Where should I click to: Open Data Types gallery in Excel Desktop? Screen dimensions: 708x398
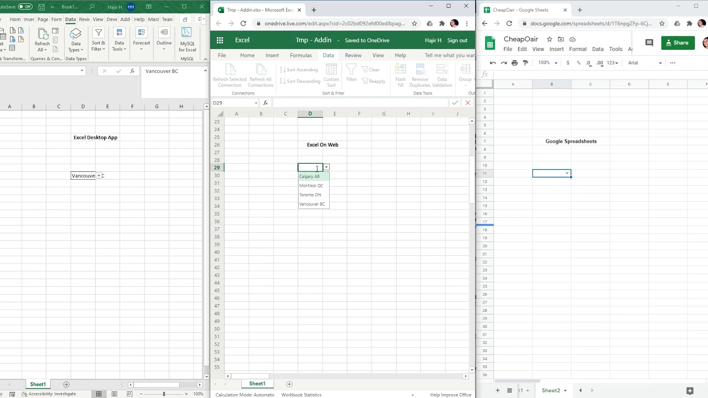[76, 40]
